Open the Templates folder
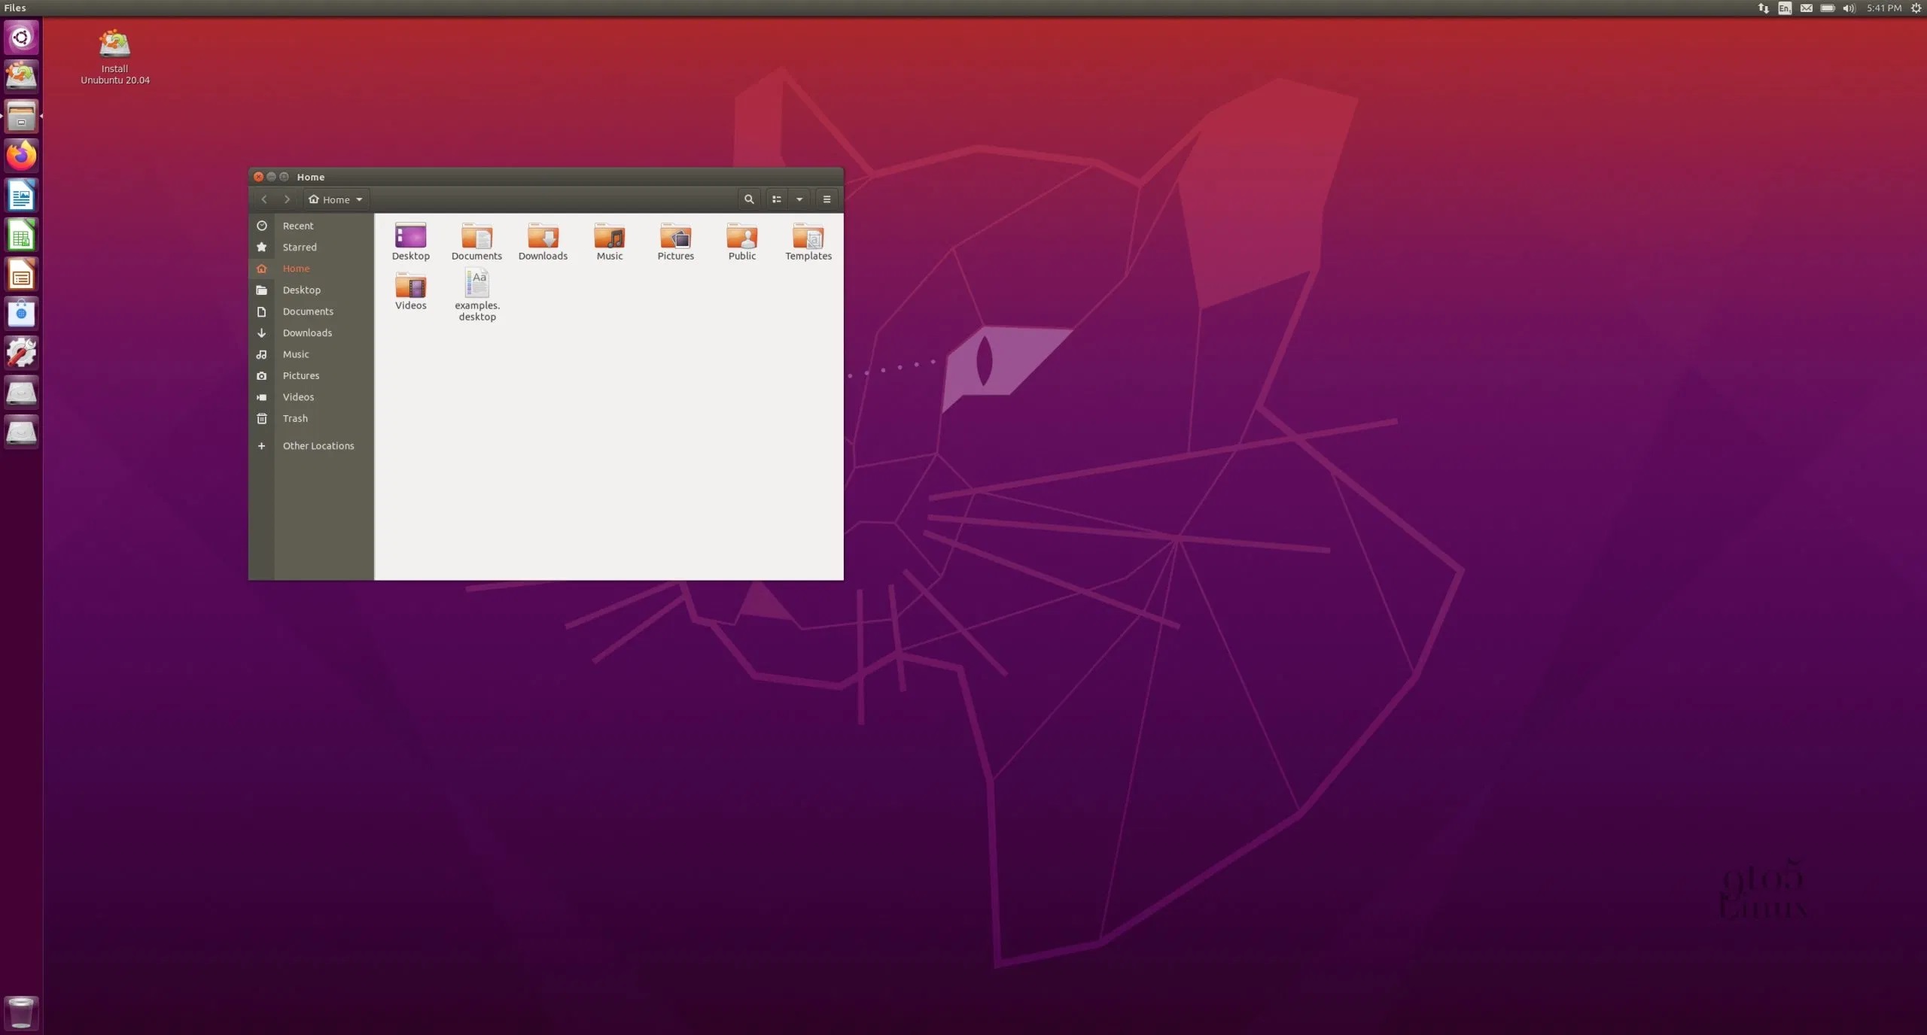 coord(807,241)
